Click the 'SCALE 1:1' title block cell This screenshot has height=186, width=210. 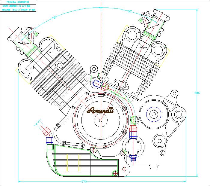[16, 10]
